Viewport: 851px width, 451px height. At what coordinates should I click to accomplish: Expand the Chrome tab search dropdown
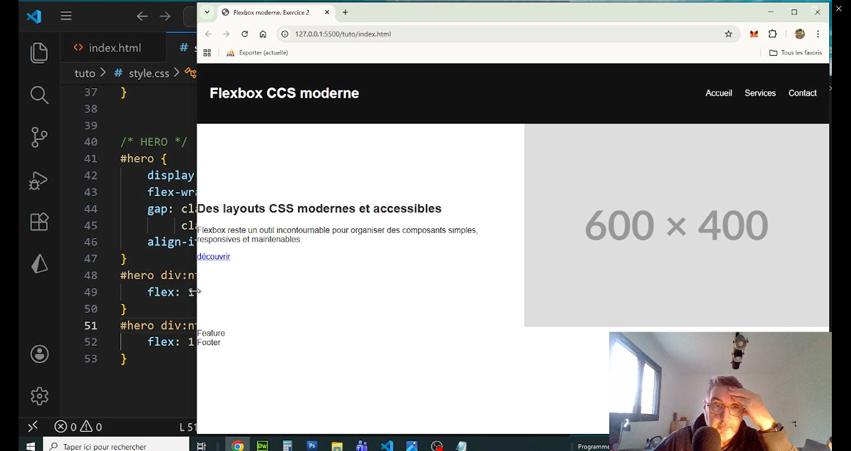pyautogui.click(x=207, y=12)
